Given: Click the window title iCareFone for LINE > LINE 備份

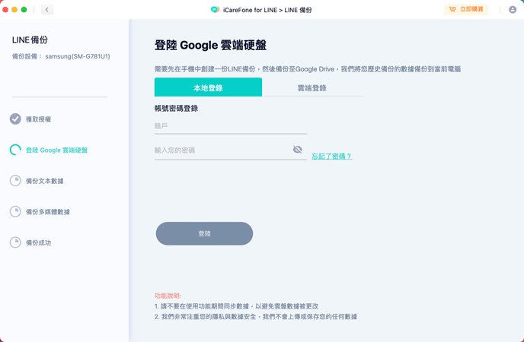Looking at the screenshot, I should pos(267,10).
